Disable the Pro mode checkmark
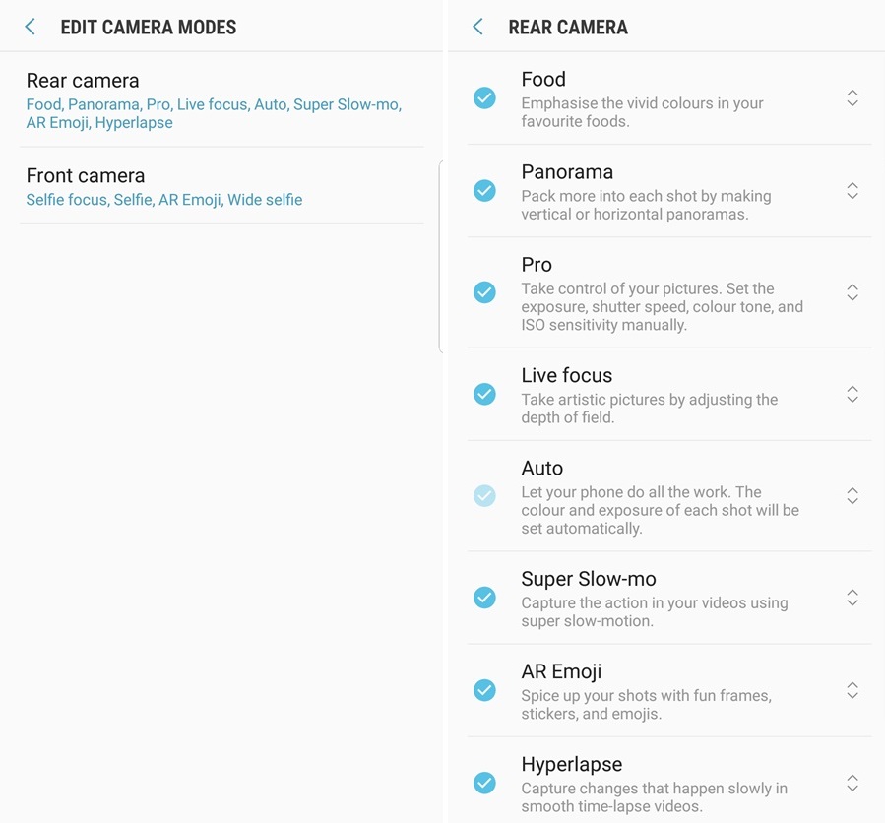 tap(484, 292)
